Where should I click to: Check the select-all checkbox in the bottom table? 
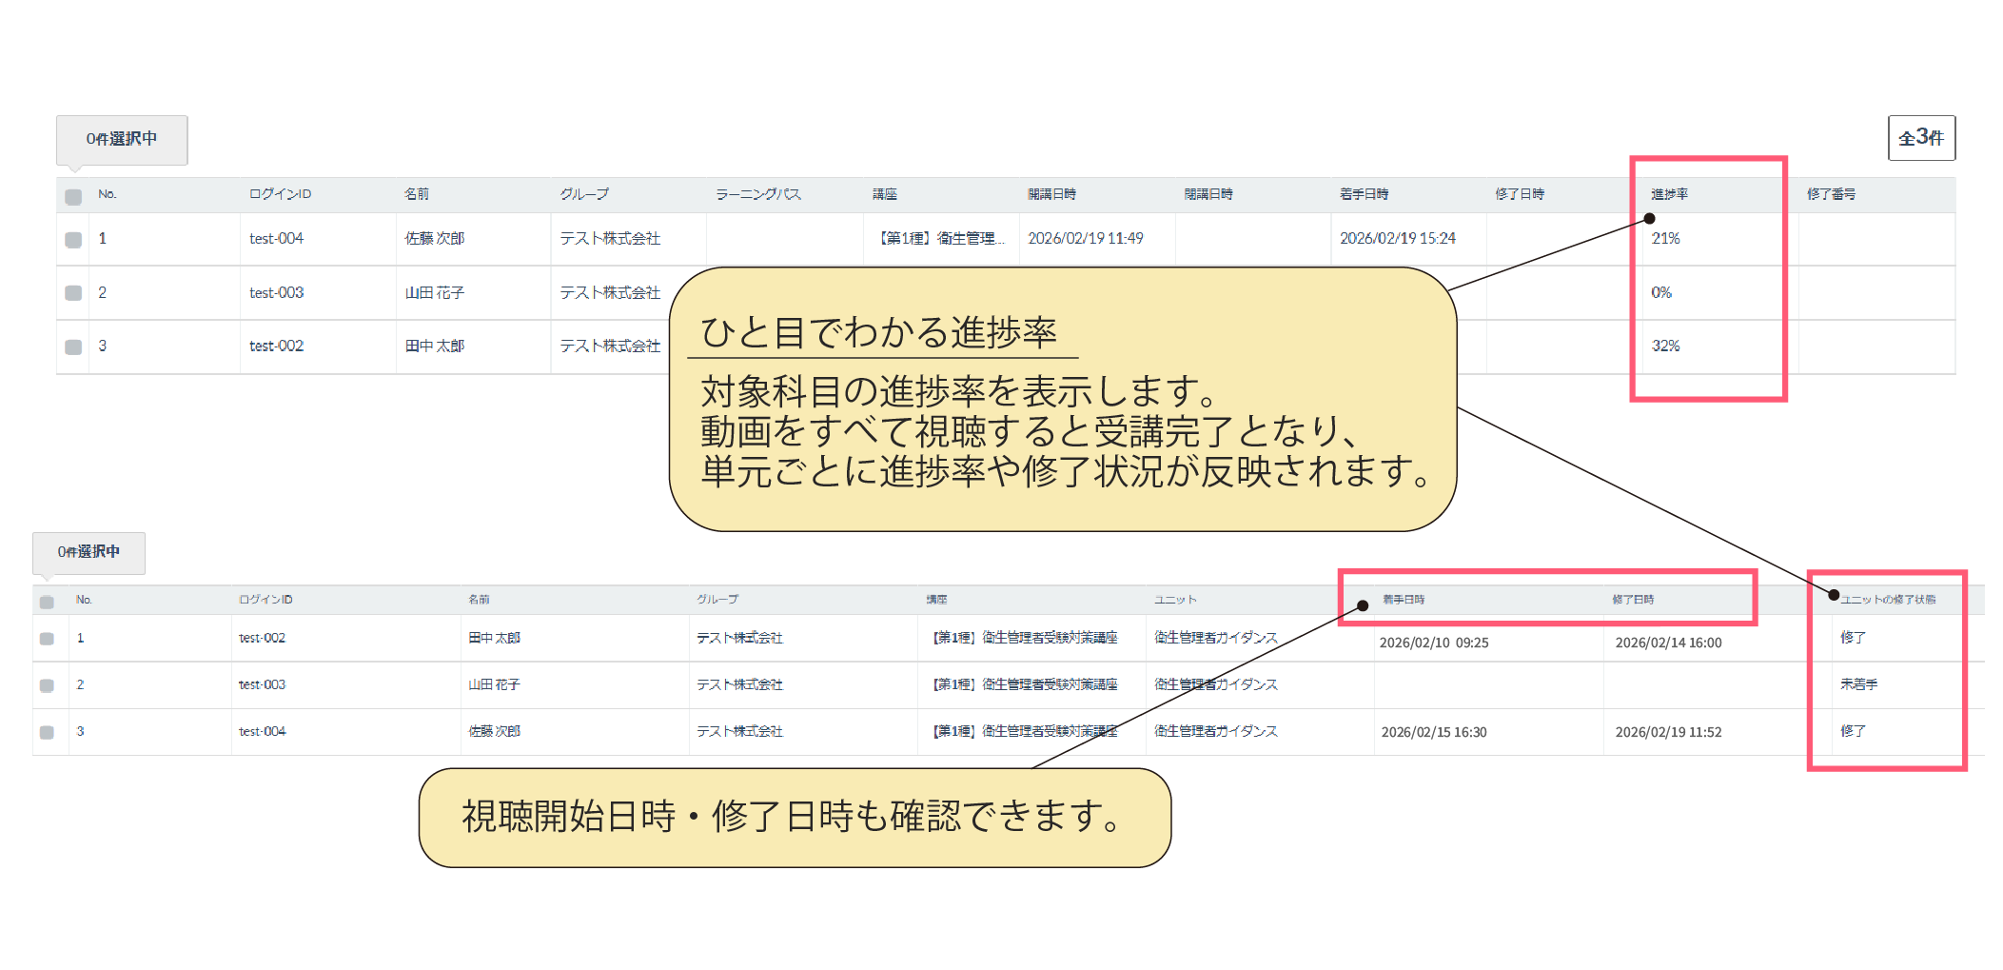click(48, 600)
